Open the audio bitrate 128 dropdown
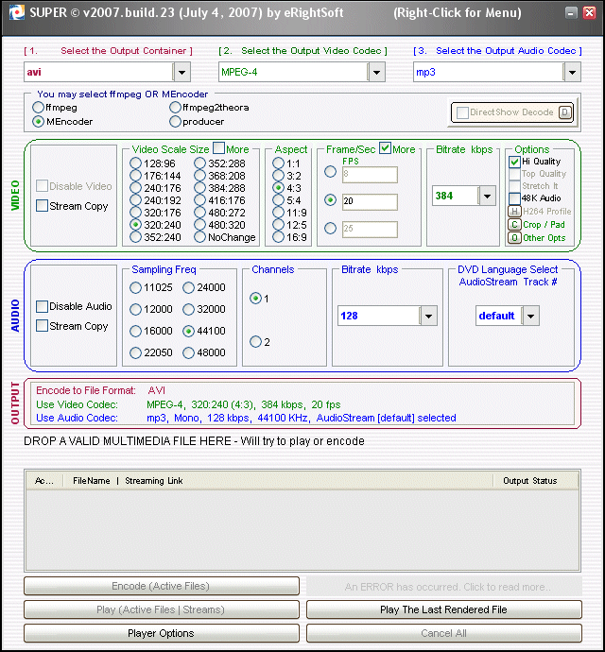605x652 pixels. click(x=428, y=316)
